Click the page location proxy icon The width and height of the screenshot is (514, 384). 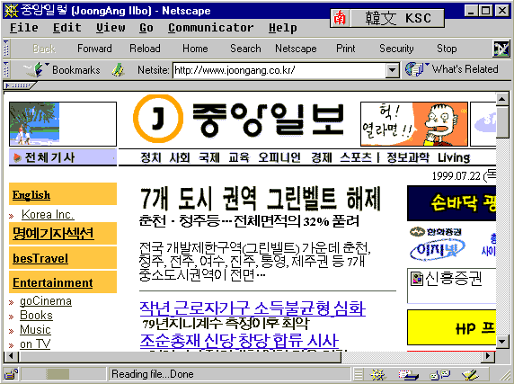pyautogui.click(x=118, y=69)
